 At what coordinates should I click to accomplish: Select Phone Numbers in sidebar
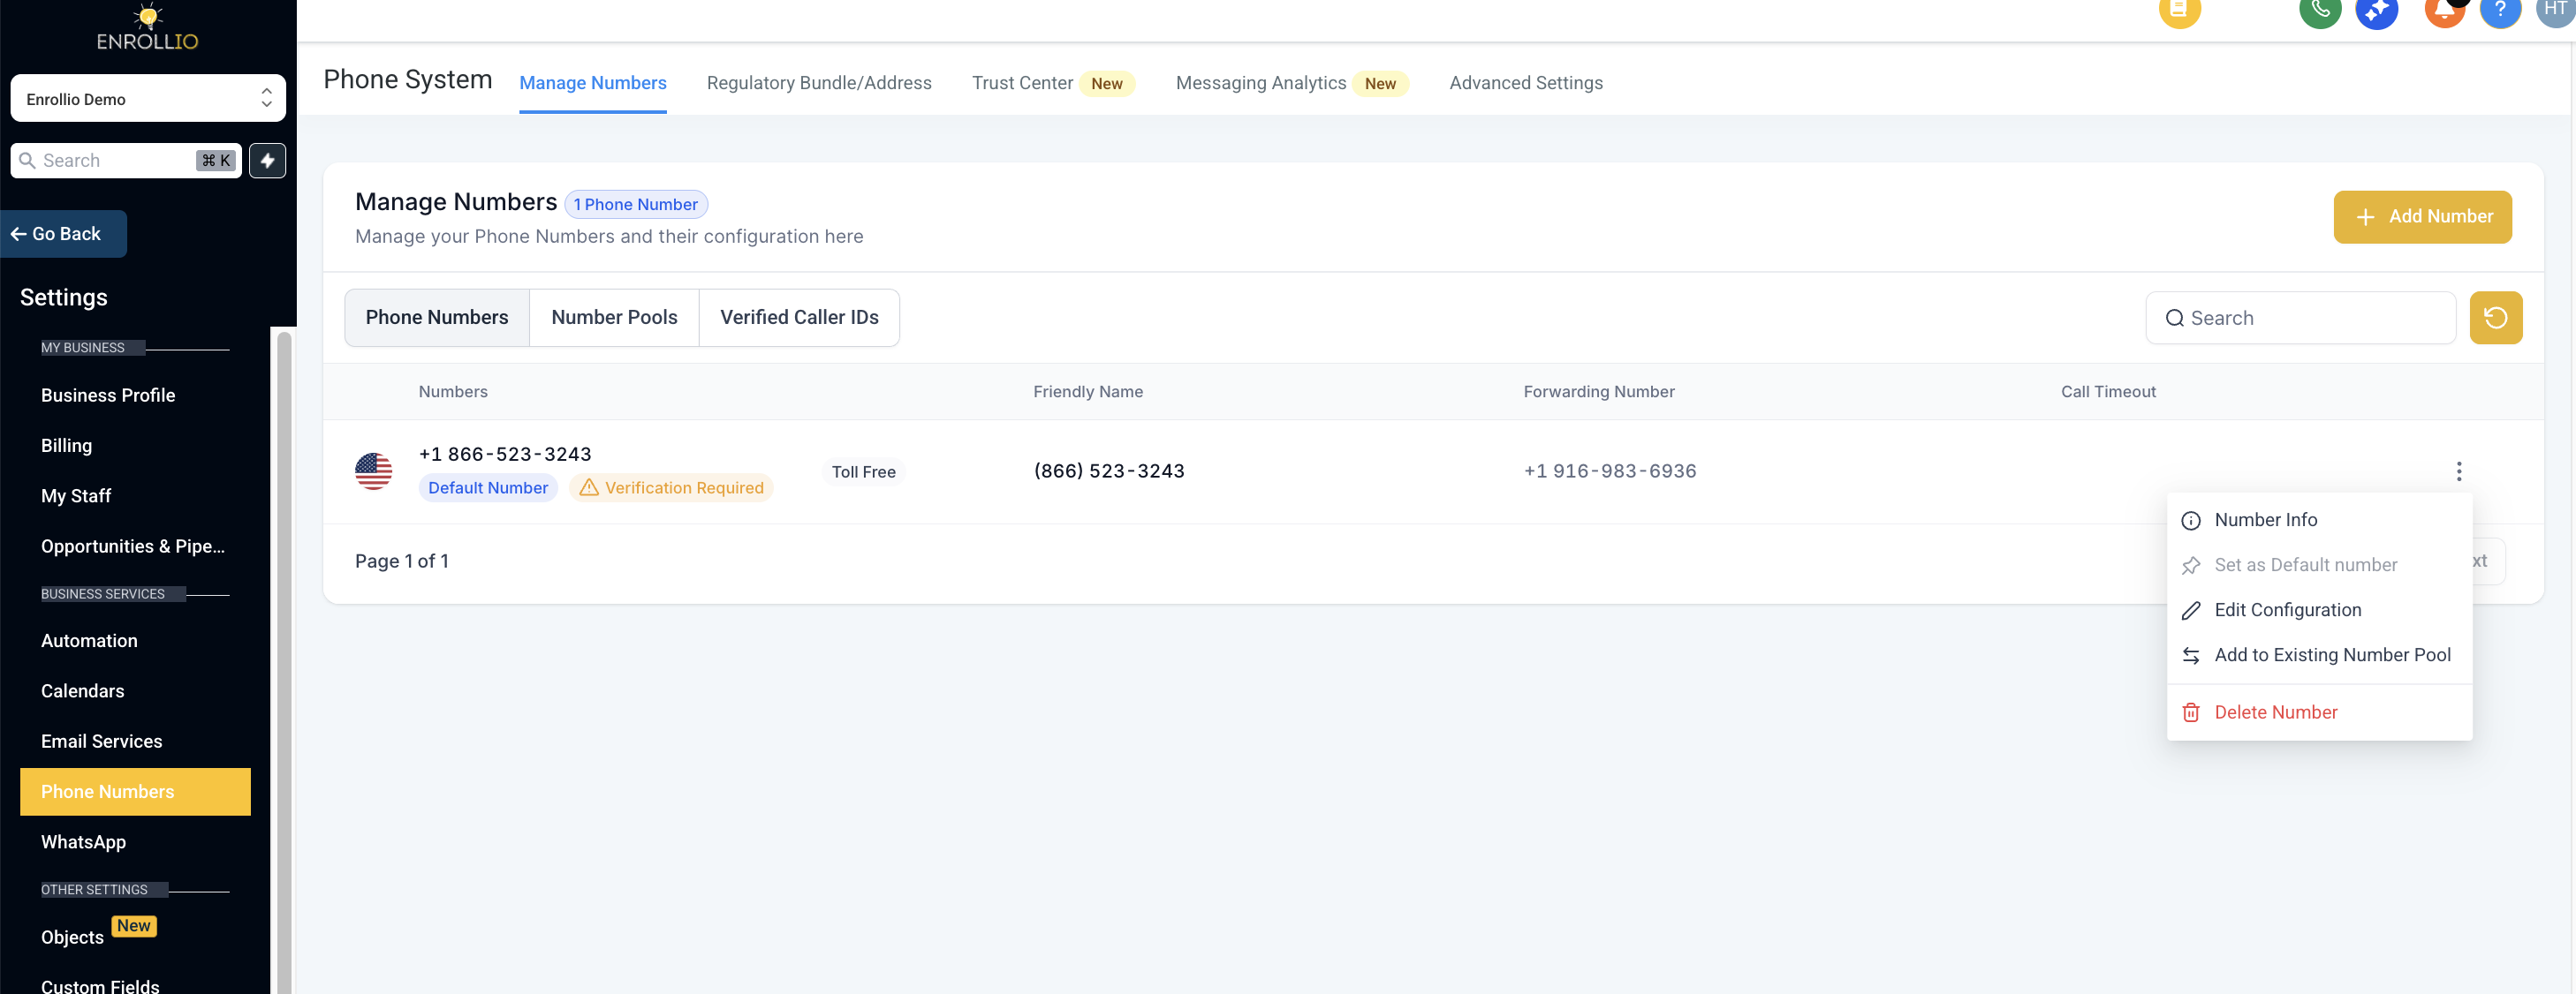135,792
